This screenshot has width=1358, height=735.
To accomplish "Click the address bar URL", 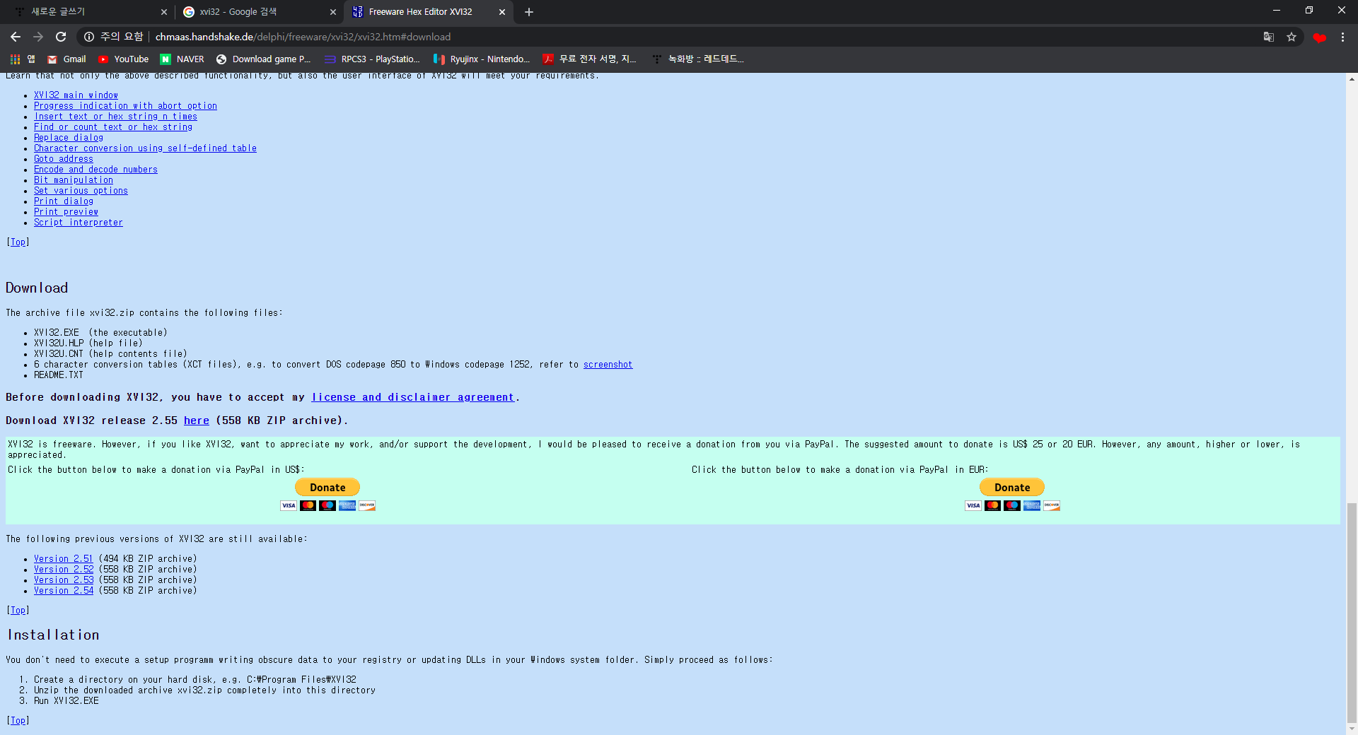I will point(303,37).
